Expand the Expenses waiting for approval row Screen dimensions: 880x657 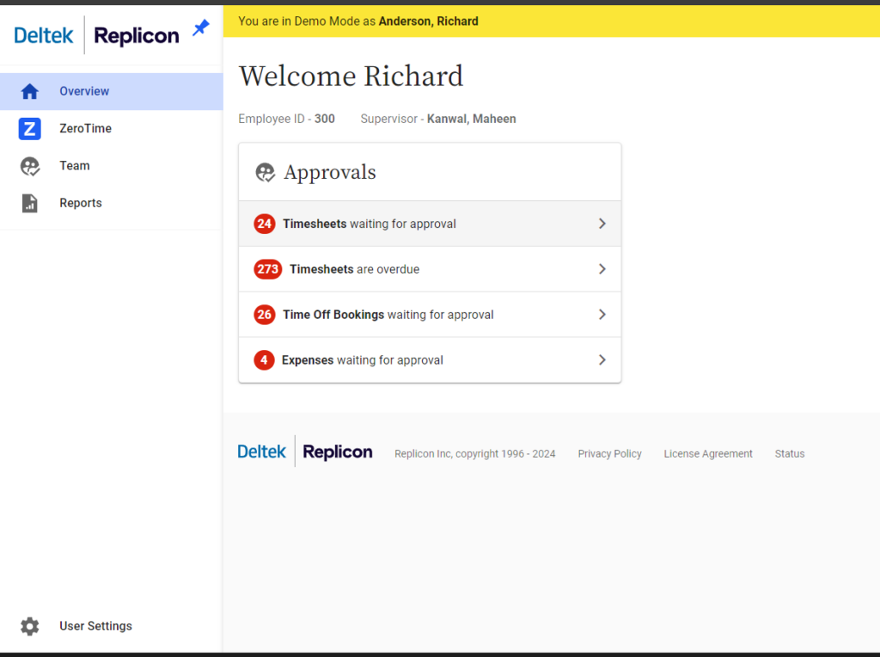click(602, 359)
